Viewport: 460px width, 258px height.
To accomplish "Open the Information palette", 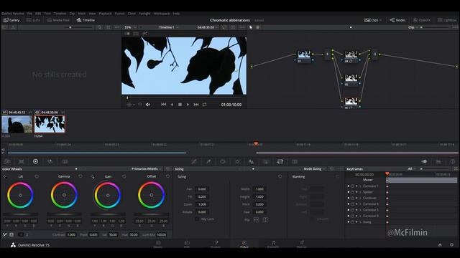I will click(x=453, y=161).
